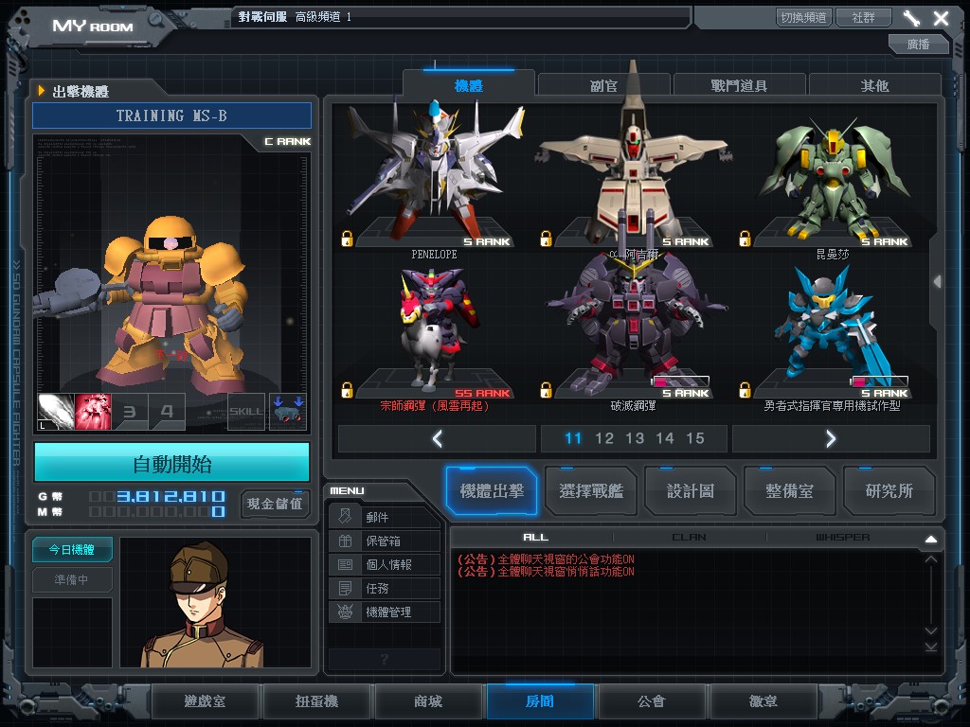Select the red weapon slot icon
970x727 pixels.
pos(93,412)
